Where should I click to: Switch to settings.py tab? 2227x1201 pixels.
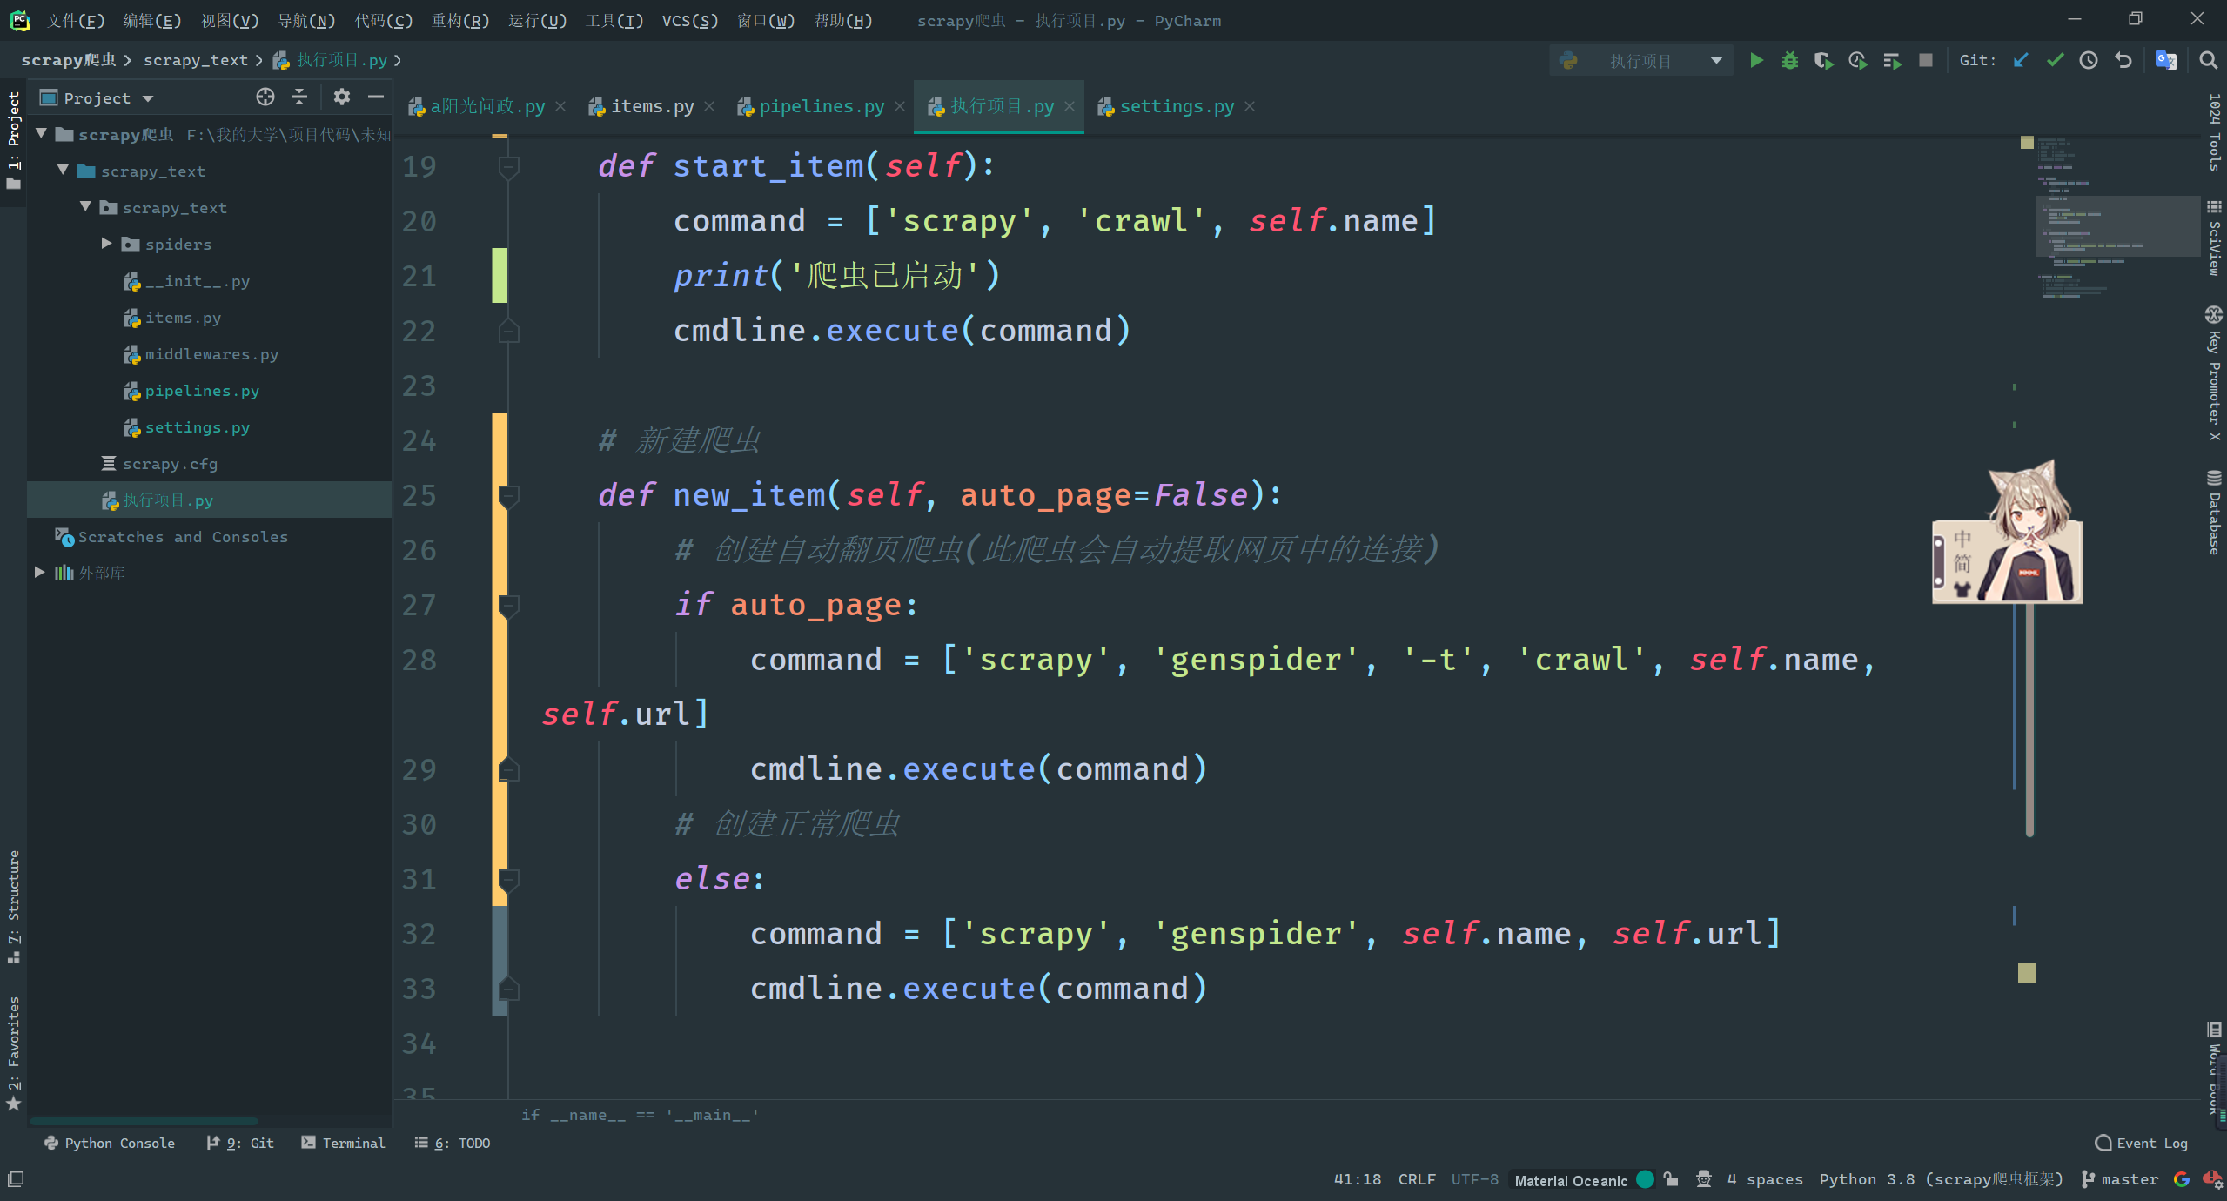1176,106
